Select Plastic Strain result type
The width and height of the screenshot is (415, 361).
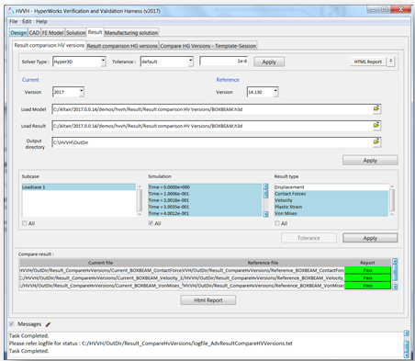point(331,207)
